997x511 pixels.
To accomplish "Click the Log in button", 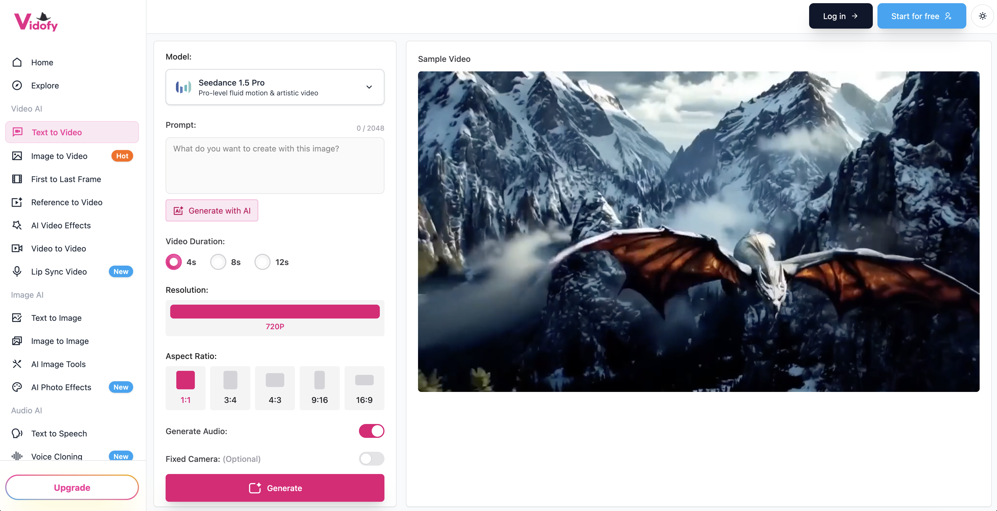I will 840,16.
